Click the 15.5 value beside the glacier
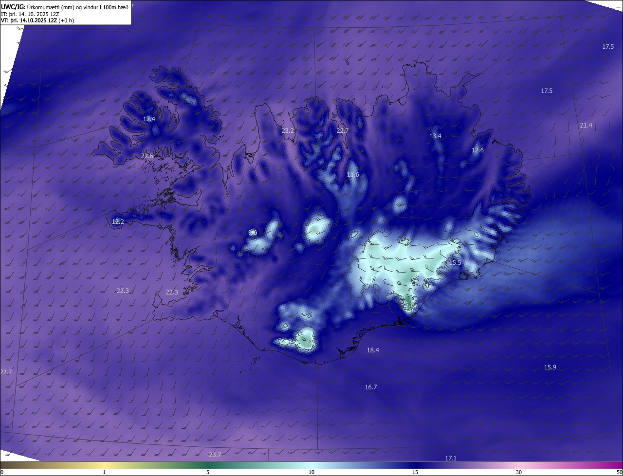Viewport: 623px width, 476px height. [x=455, y=263]
